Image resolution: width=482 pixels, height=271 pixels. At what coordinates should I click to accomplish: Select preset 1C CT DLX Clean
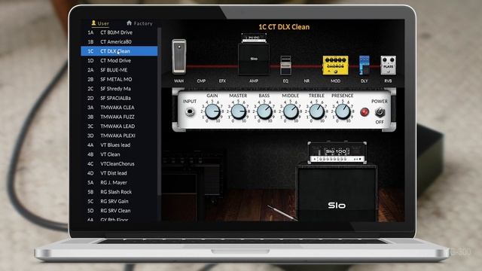119,51
